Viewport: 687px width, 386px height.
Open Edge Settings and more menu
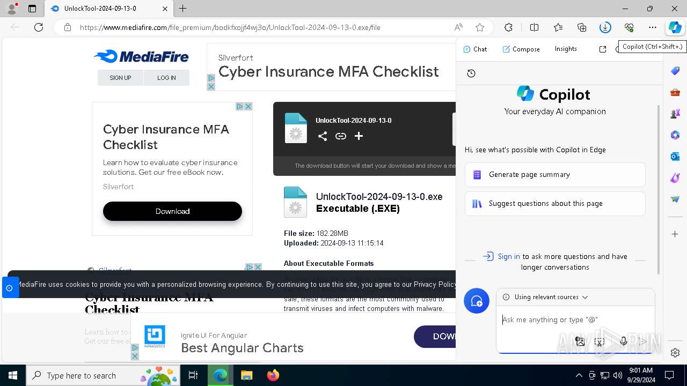653,27
